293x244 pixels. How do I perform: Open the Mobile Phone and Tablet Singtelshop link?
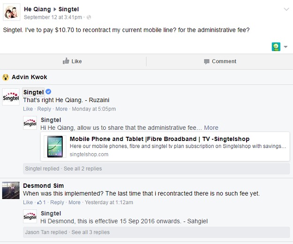pos(159,139)
